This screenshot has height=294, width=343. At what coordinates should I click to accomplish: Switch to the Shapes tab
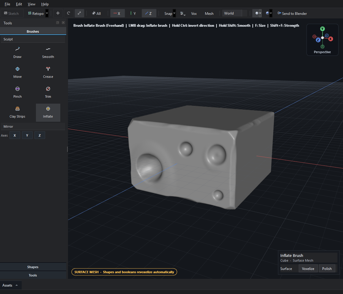click(x=33, y=267)
